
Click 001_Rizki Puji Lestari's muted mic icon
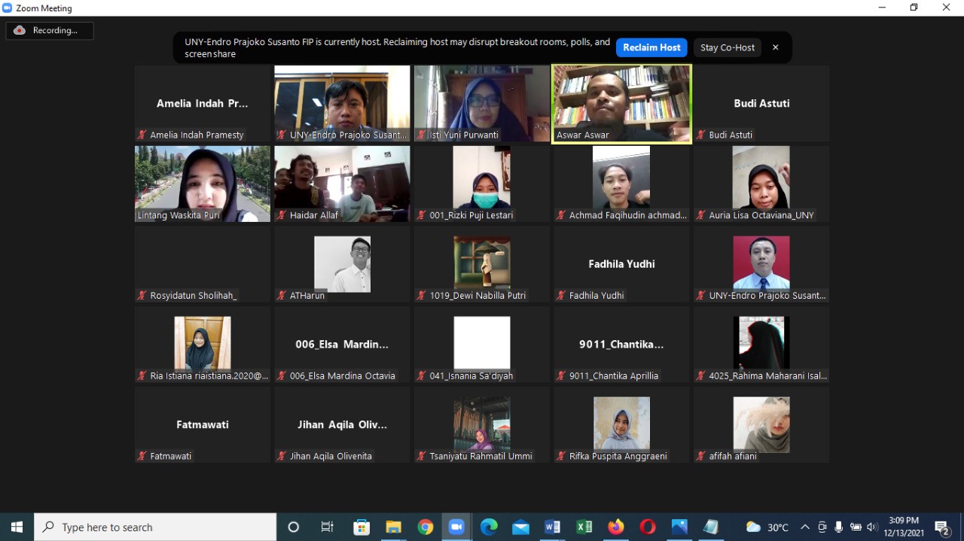pos(421,215)
